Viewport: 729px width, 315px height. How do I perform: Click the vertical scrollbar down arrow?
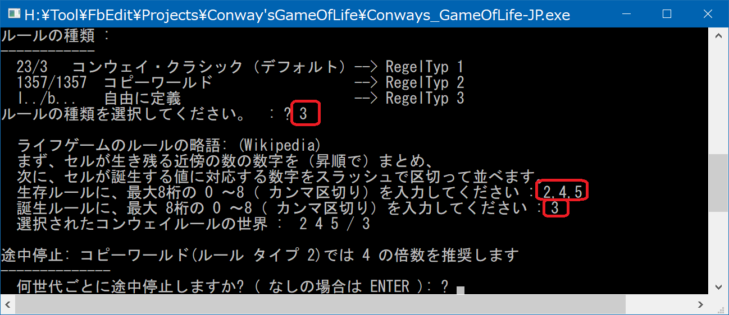(x=718, y=287)
